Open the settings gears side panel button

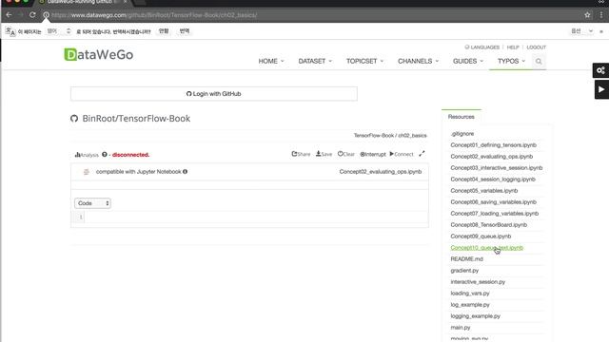pyautogui.click(x=600, y=70)
